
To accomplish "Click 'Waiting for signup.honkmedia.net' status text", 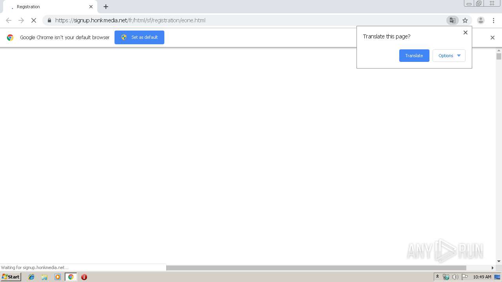I will click(x=35, y=268).
